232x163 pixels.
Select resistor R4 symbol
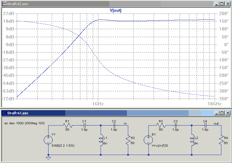(221, 140)
